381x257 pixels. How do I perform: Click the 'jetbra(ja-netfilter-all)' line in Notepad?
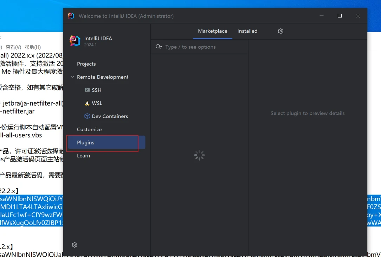[33, 103]
